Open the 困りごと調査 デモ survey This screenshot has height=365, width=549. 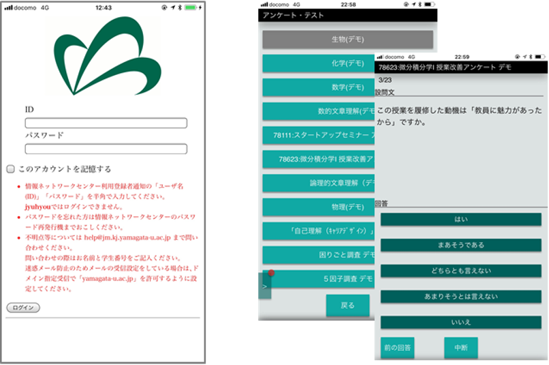point(319,254)
